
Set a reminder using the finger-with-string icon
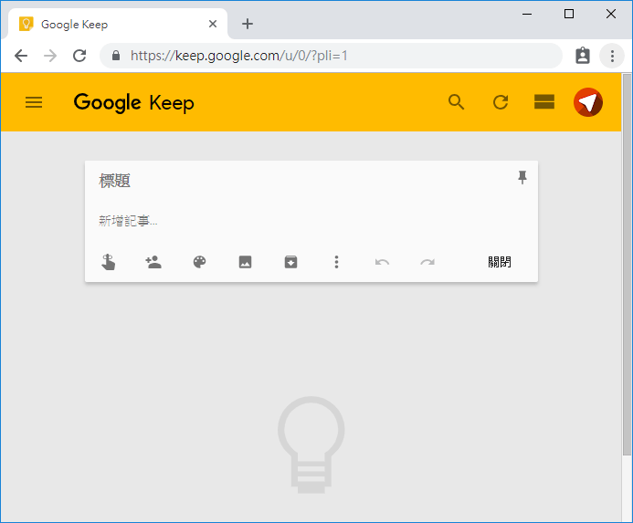click(108, 262)
